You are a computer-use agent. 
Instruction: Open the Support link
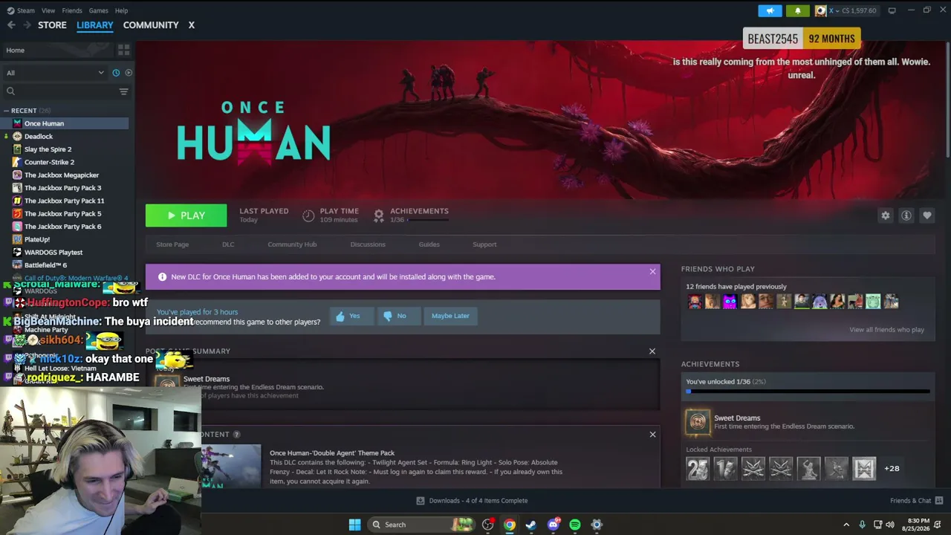tap(484, 244)
